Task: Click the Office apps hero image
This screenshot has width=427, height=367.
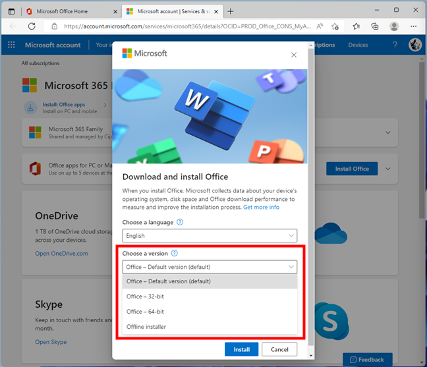Action: tap(210, 116)
